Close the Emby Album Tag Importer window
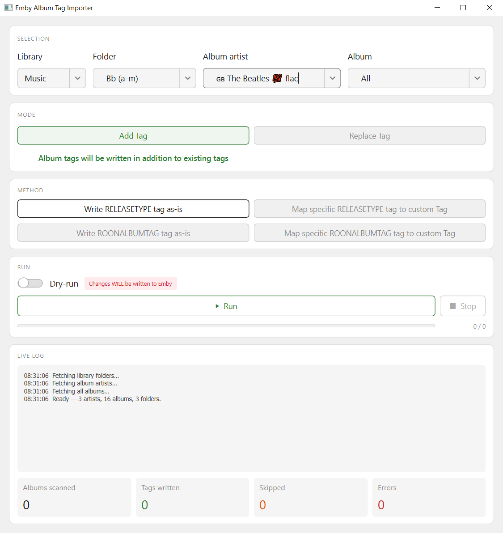The height and width of the screenshot is (533, 503). click(490, 8)
